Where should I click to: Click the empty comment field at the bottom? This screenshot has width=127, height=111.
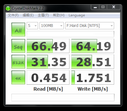[63, 98]
